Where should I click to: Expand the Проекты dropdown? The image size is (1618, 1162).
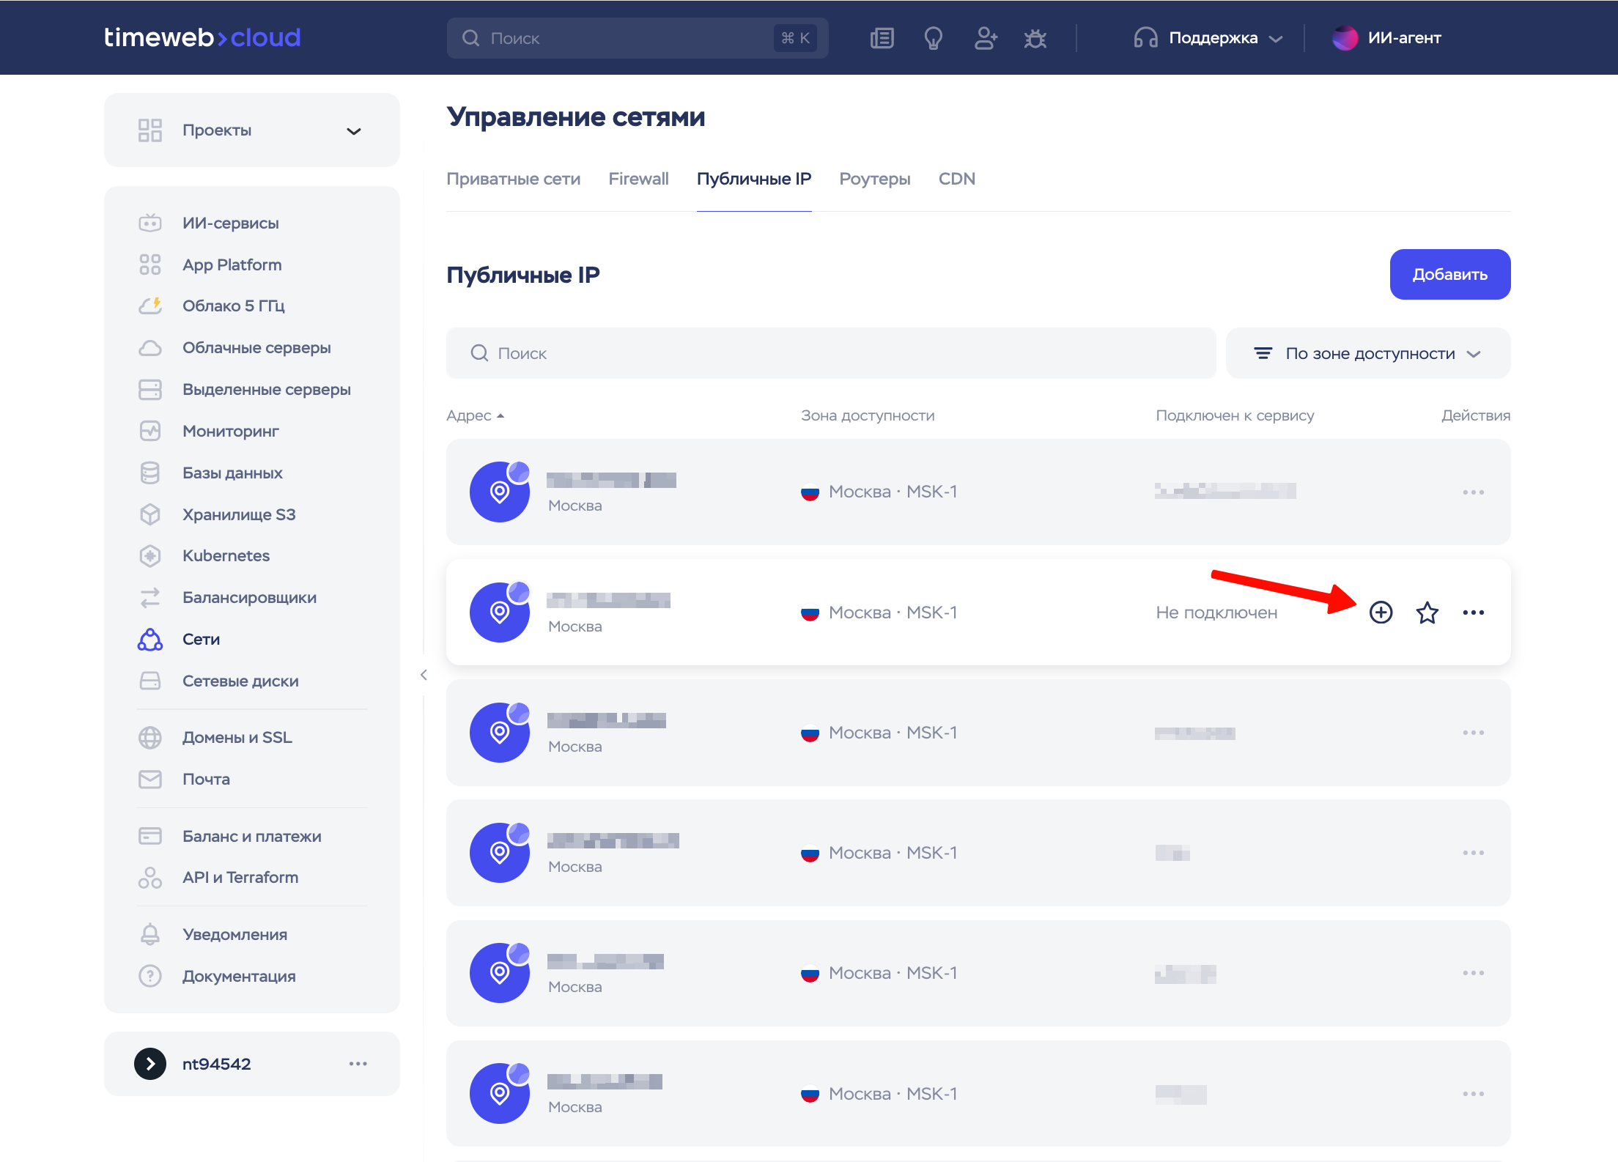[251, 130]
